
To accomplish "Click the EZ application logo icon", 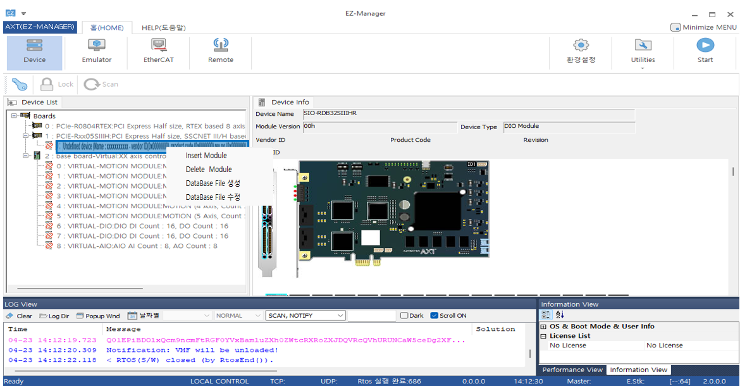I will [10, 13].
